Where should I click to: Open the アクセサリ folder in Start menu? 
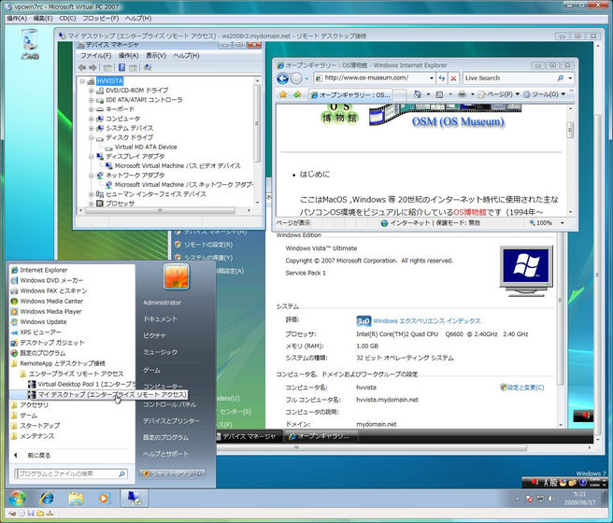click(34, 405)
